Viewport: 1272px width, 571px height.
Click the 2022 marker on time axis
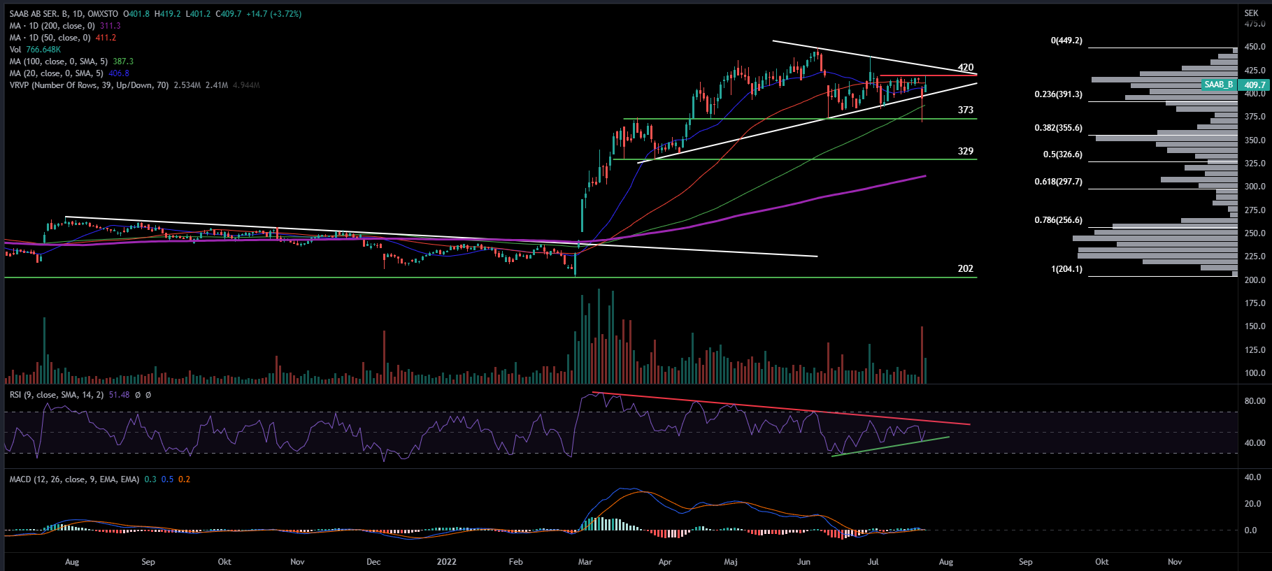coord(446,562)
